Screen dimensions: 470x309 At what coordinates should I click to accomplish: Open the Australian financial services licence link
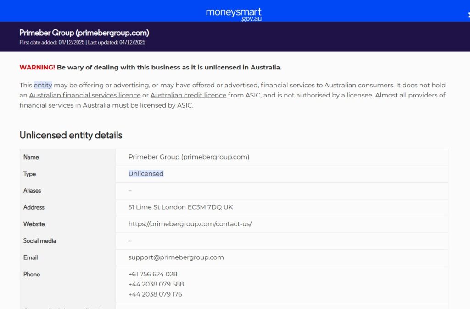click(84, 95)
